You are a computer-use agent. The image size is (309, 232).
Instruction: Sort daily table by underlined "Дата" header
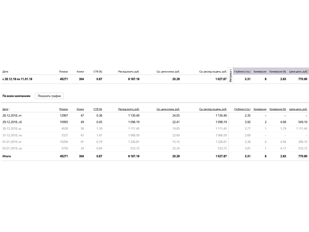pyautogui.click(x=5, y=109)
